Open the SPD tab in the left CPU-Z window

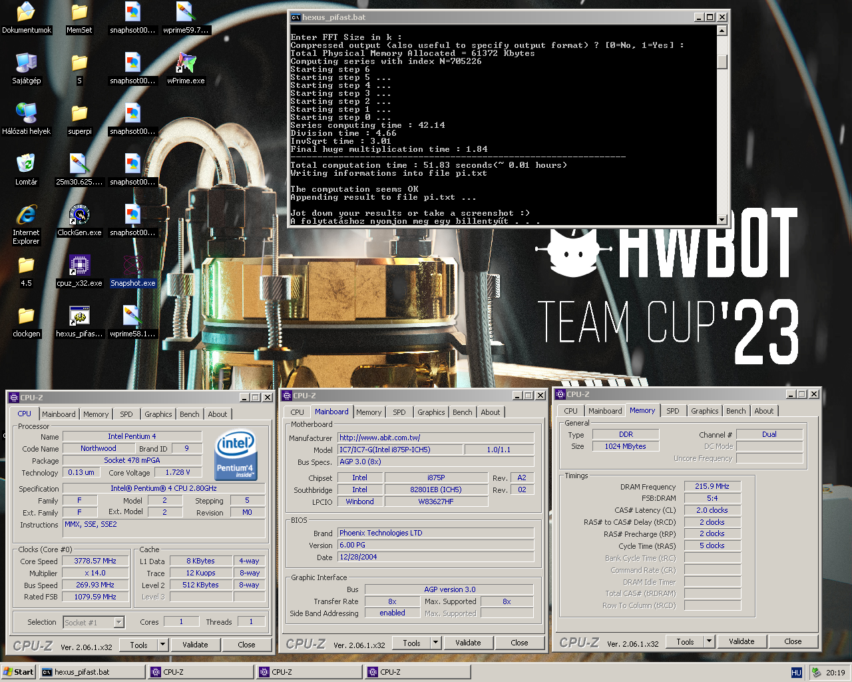click(126, 414)
